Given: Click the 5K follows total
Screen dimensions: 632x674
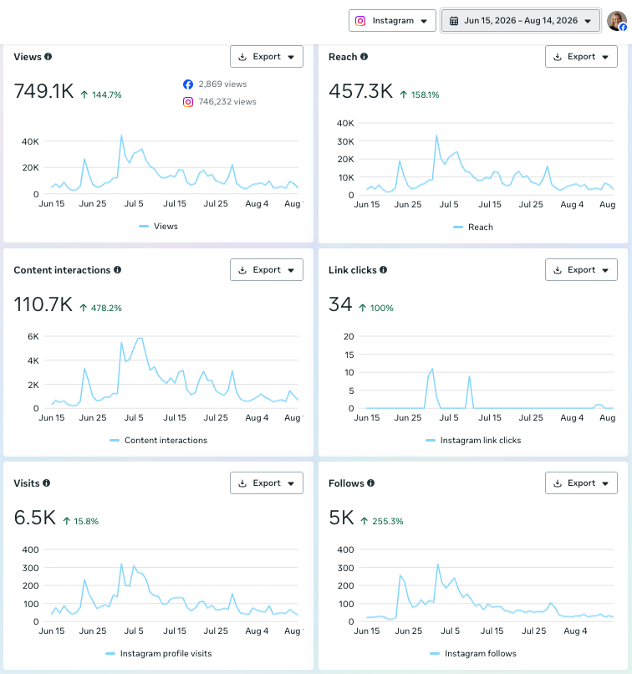Looking at the screenshot, I should [341, 518].
